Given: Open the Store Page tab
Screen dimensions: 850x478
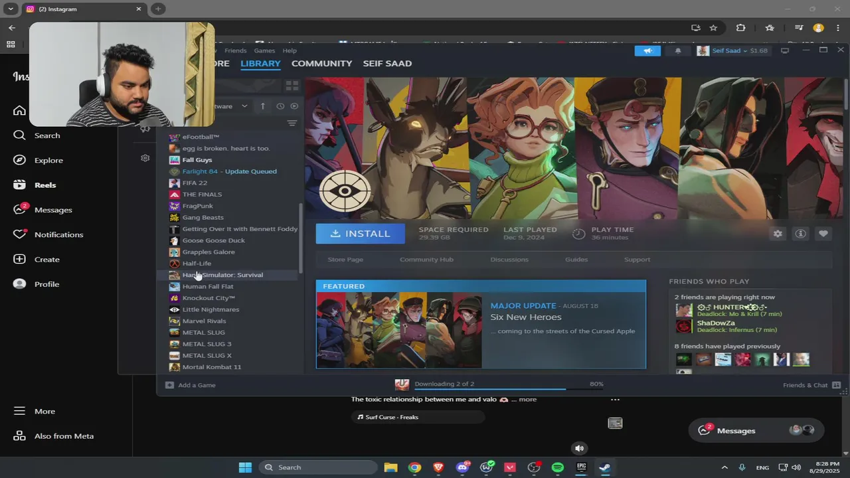Looking at the screenshot, I should coord(345,260).
